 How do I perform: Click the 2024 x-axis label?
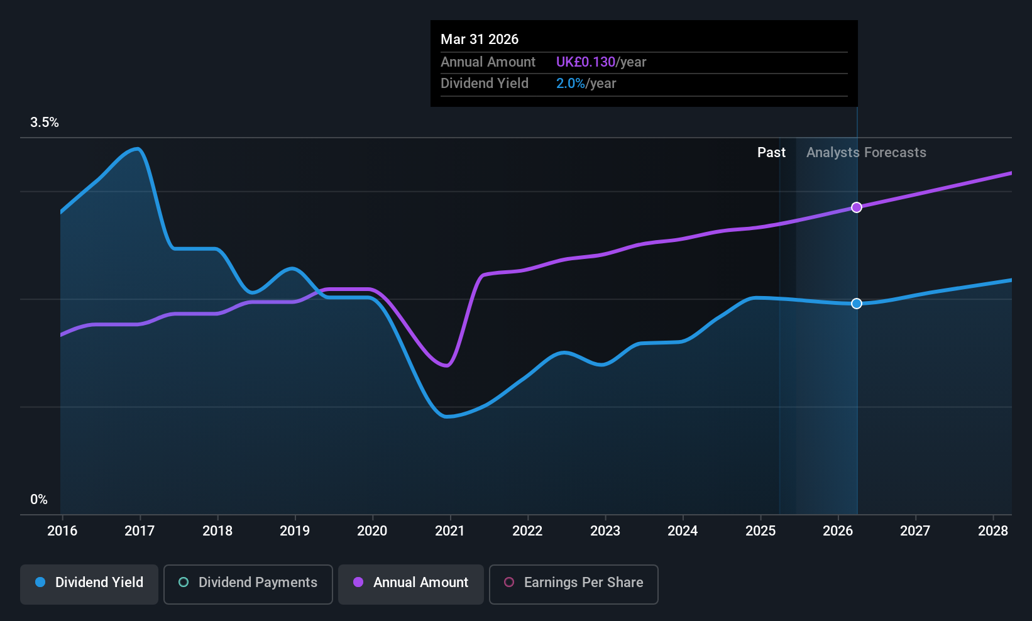(x=683, y=530)
